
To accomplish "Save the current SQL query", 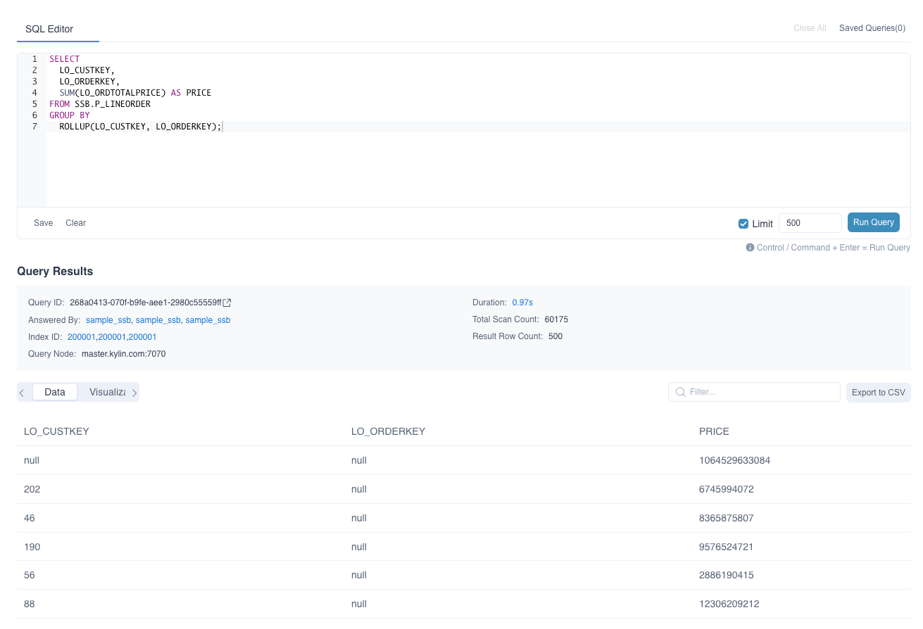I will (44, 223).
